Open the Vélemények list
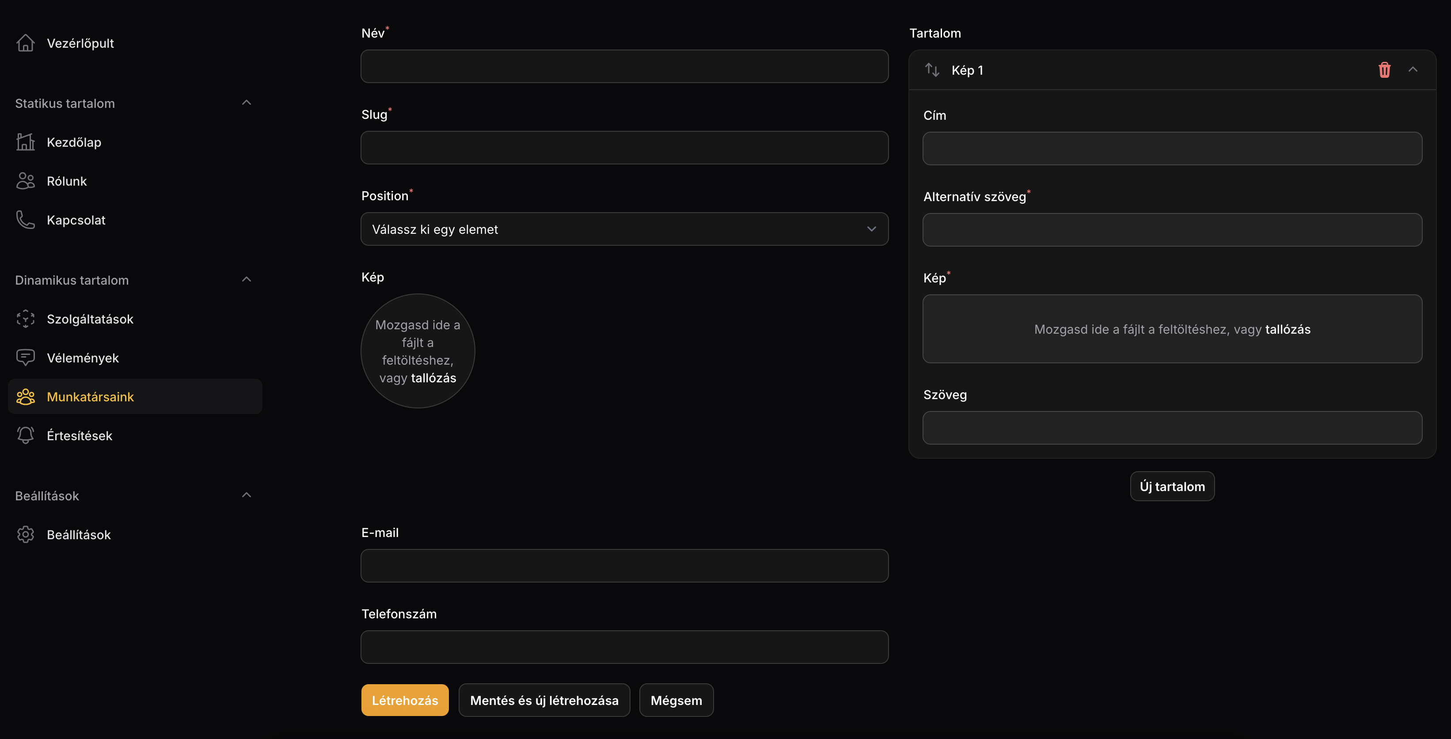The height and width of the screenshot is (739, 1451). [x=135, y=358]
